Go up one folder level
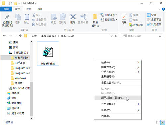This screenshot has width=166, height=125. click(20, 36)
